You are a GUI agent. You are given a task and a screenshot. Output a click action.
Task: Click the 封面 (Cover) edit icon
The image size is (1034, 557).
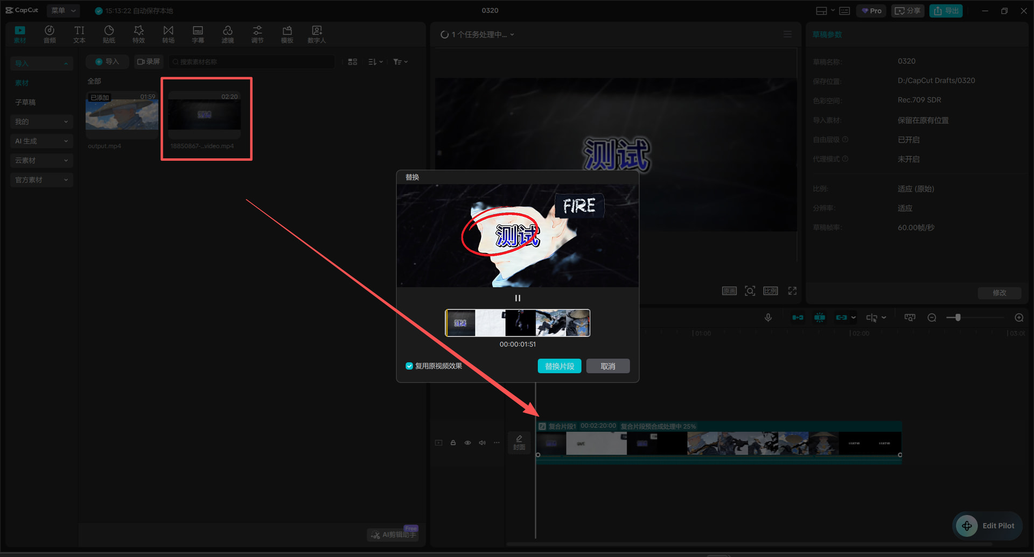519,442
